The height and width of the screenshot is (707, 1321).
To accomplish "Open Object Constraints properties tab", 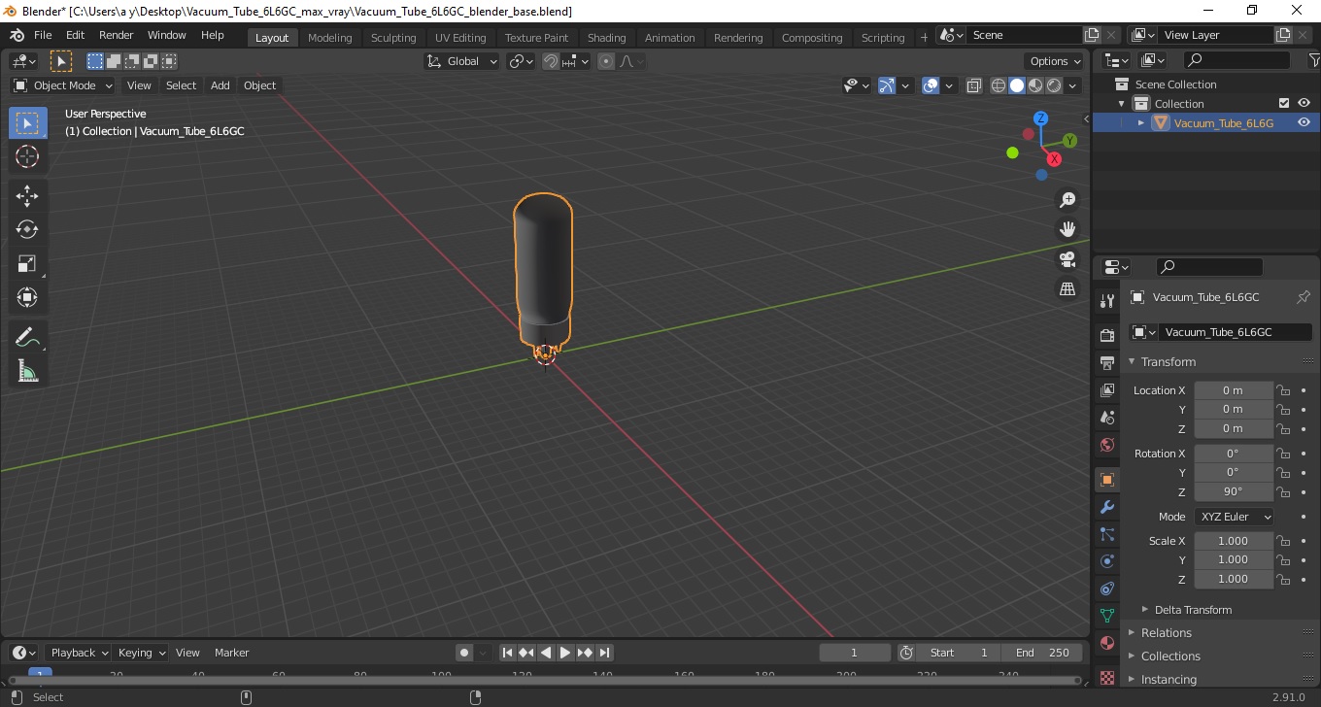I will (x=1106, y=589).
